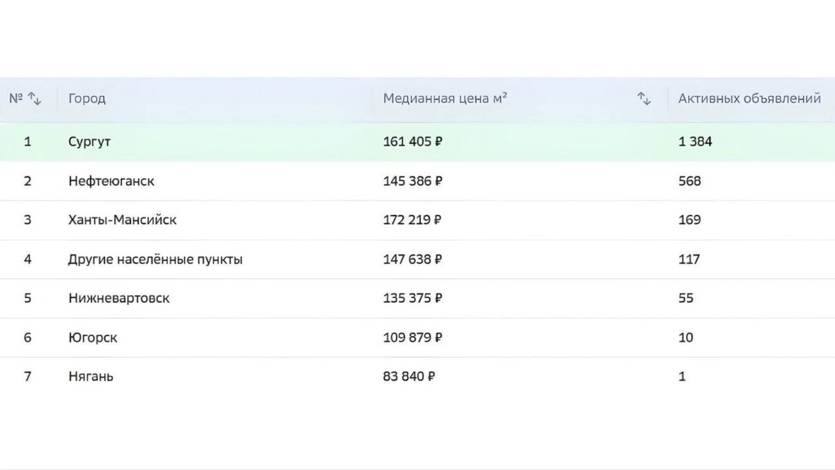Screen dimensions: 835x470
Task: Sort table by number column arrows
Action: click(x=34, y=99)
